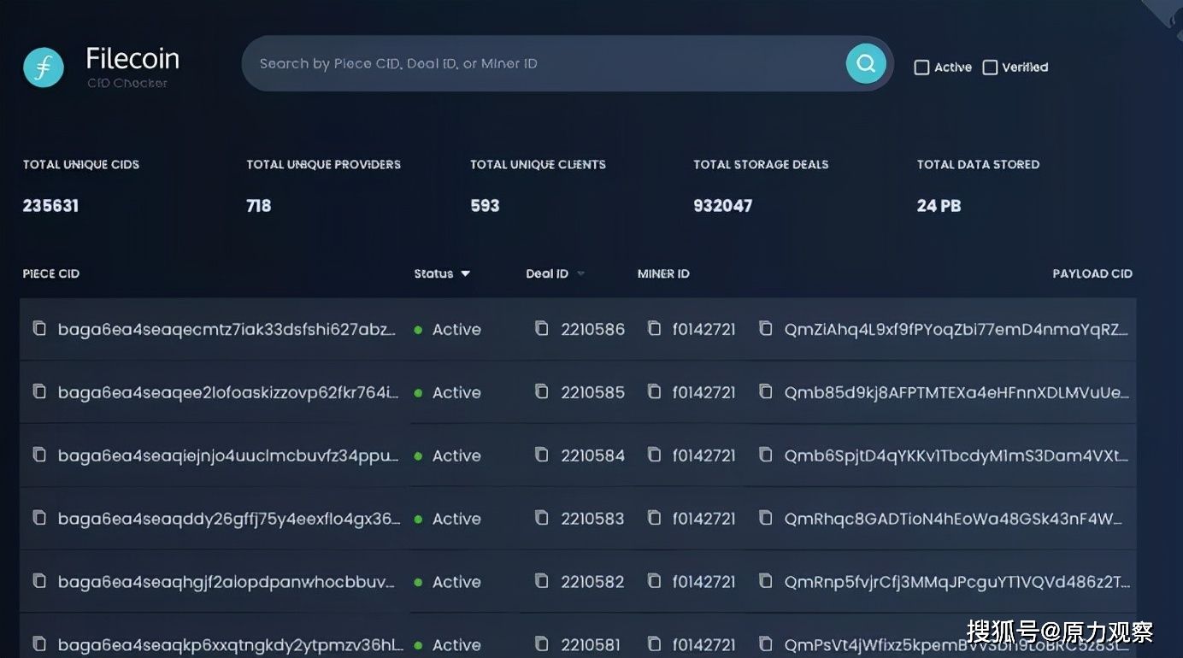Copy payload CID QmRnp5fvjrCfj3MMqJPcgu with its copy icon
Screen dimensions: 1183x658
click(766, 581)
